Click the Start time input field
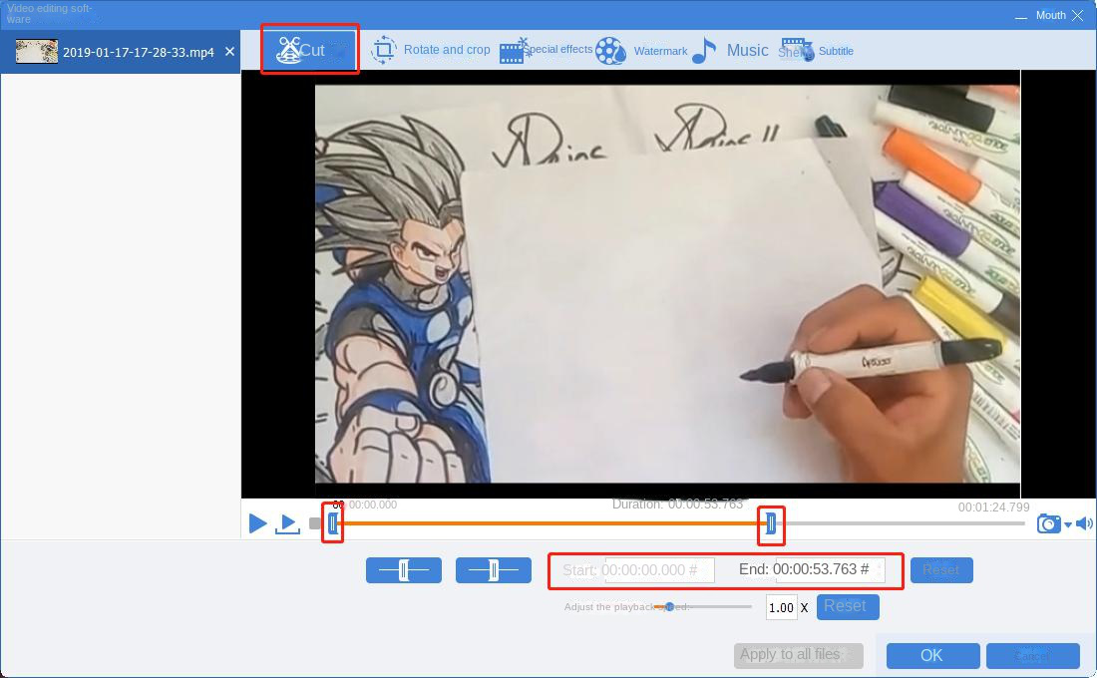 659,570
